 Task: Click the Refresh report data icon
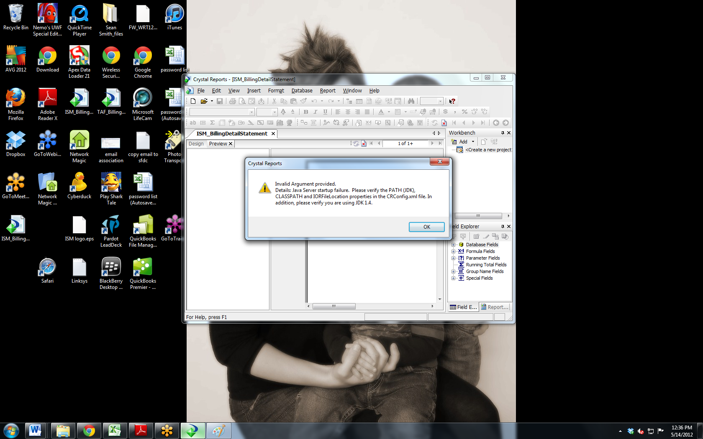(435, 123)
